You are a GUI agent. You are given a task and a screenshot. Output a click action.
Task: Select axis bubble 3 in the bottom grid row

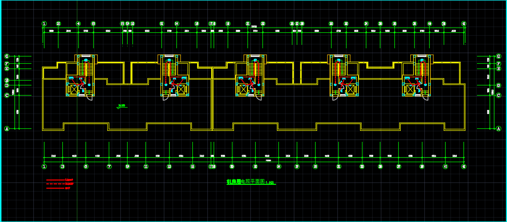[62, 166]
